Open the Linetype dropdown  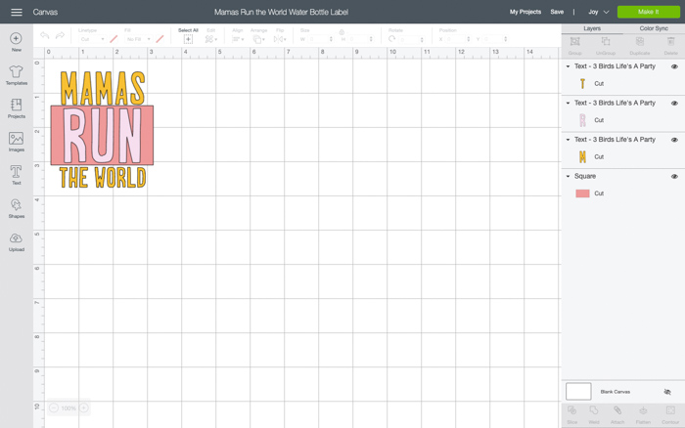[x=92, y=39]
